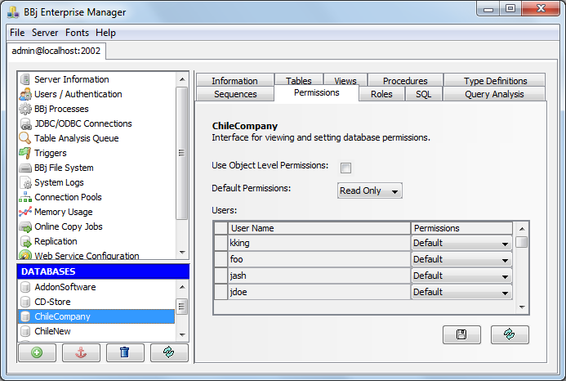Viewport: 566px width, 381px height.
Task: Select the row header for user kking
Action: click(221, 243)
